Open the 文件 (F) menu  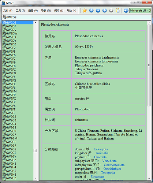pos(8,11)
